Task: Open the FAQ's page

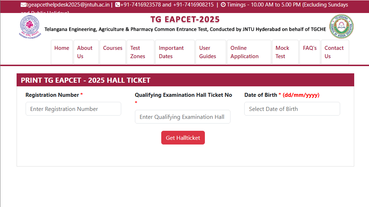Action: [x=310, y=48]
